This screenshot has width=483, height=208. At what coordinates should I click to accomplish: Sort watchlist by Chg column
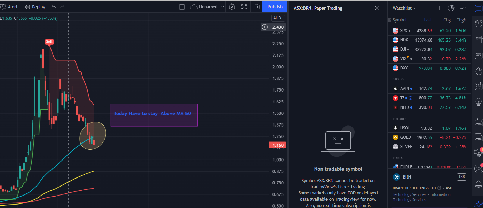coord(447,20)
